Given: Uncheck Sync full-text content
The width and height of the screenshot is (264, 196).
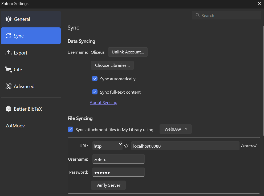Looking at the screenshot, I should coord(95,92).
